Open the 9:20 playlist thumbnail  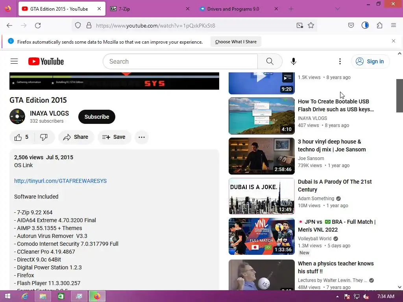[262, 83]
